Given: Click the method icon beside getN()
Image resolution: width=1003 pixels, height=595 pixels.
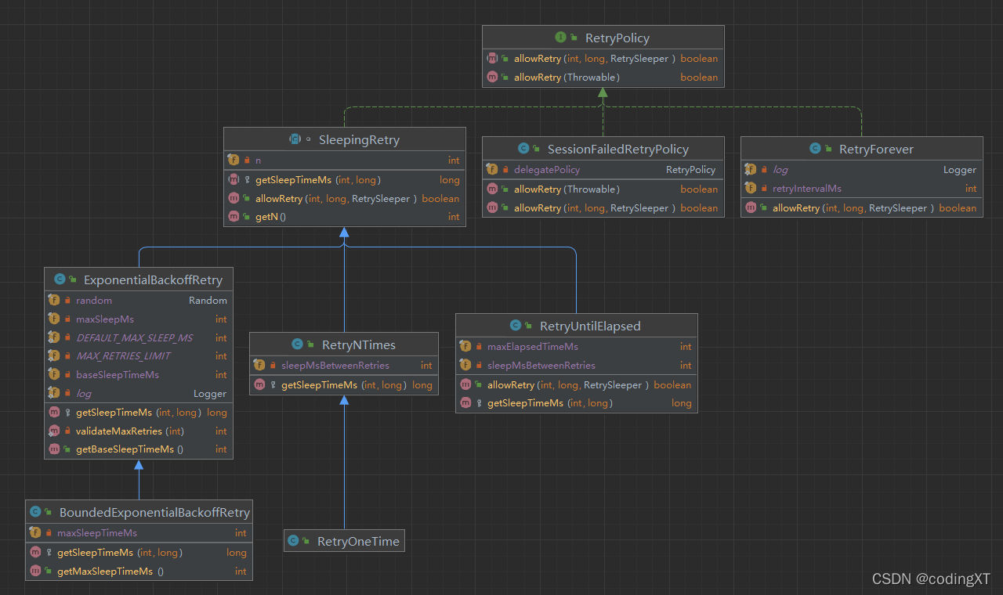Looking at the screenshot, I should (x=234, y=216).
